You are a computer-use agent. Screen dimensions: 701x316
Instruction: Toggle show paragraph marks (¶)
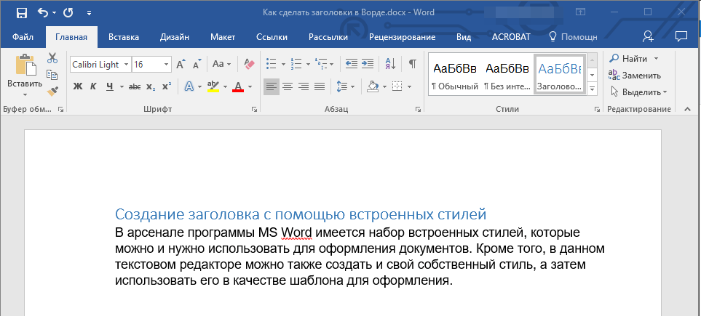point(412,64)
